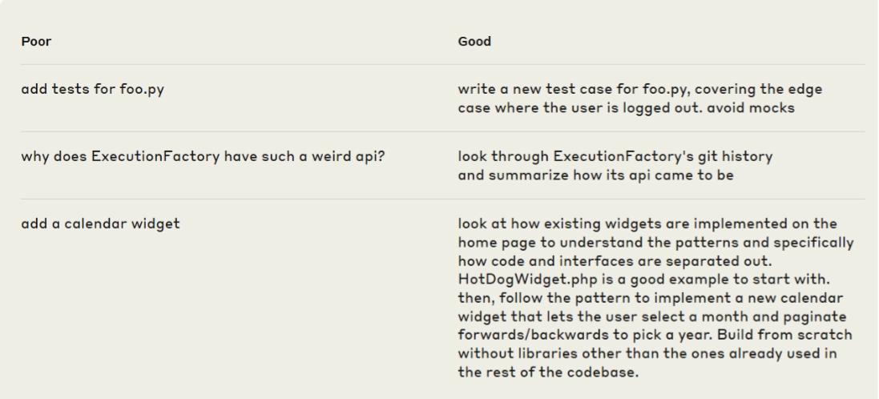879x399 pixels.
Task: Click the word 'ExecutionFactory' in Poor column
Action: [x=155, y=156]
